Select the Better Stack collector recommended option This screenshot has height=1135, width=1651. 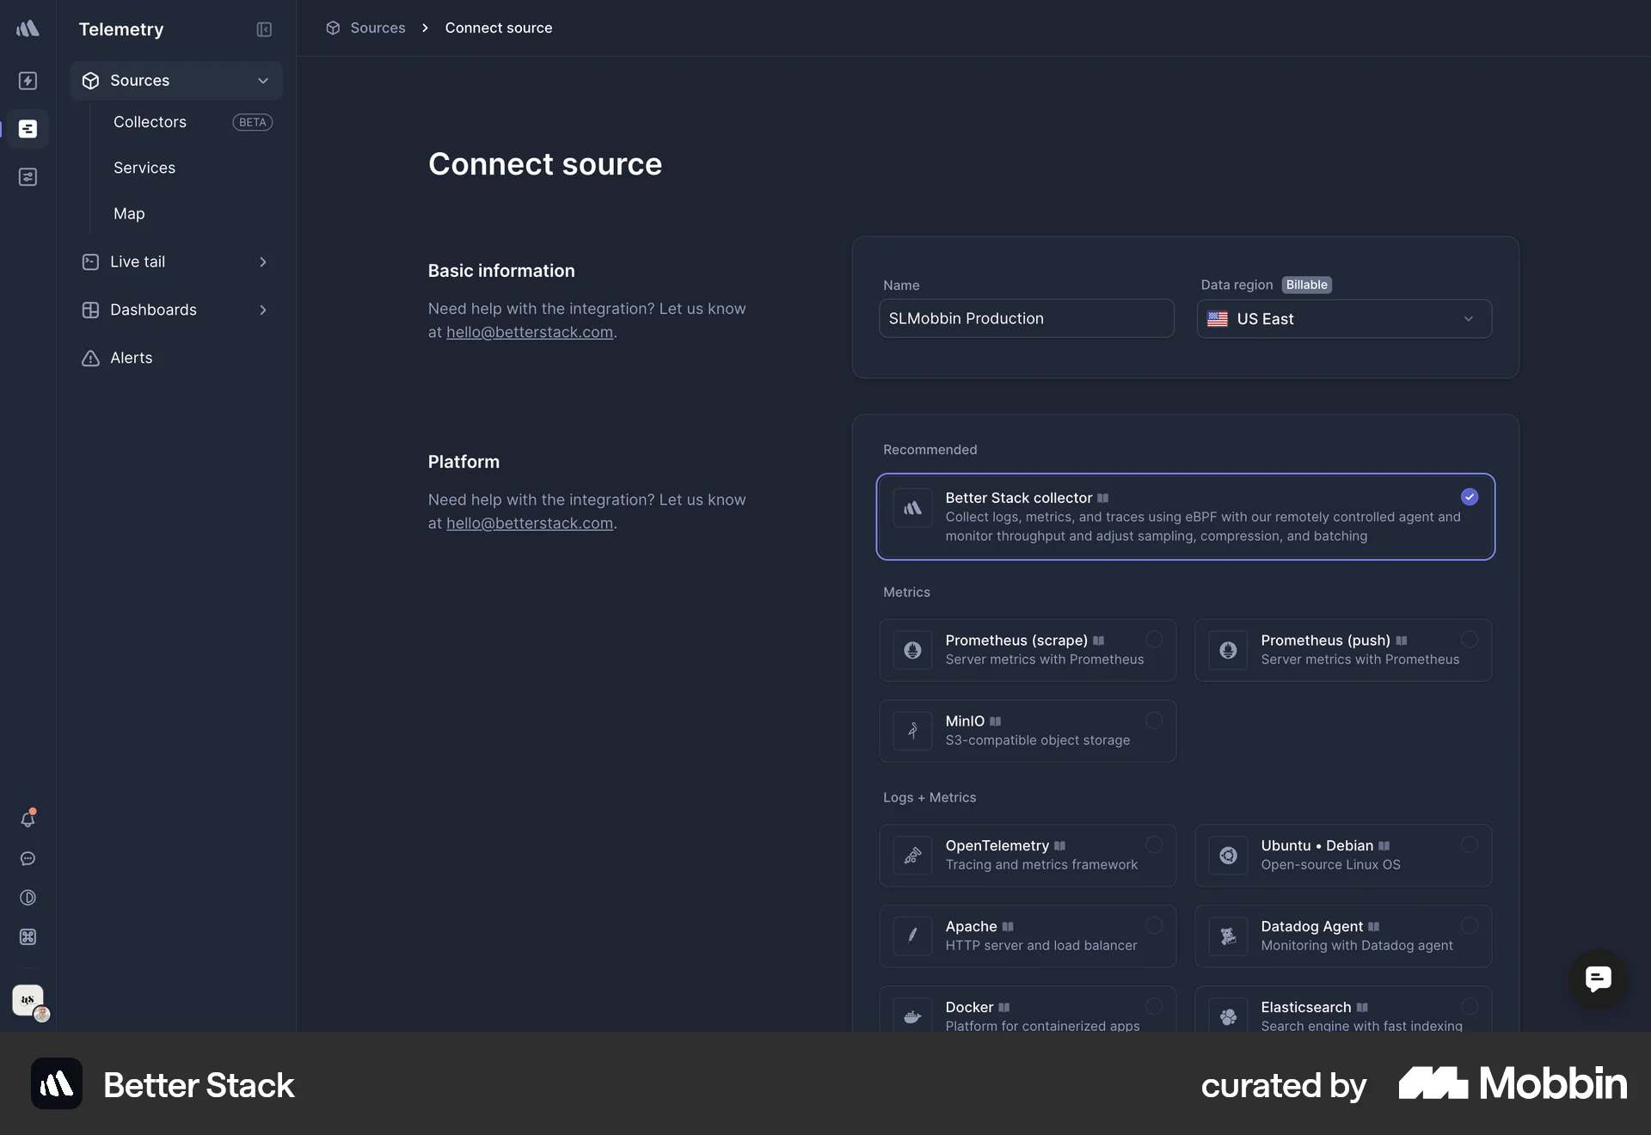tap(1185, 517)
